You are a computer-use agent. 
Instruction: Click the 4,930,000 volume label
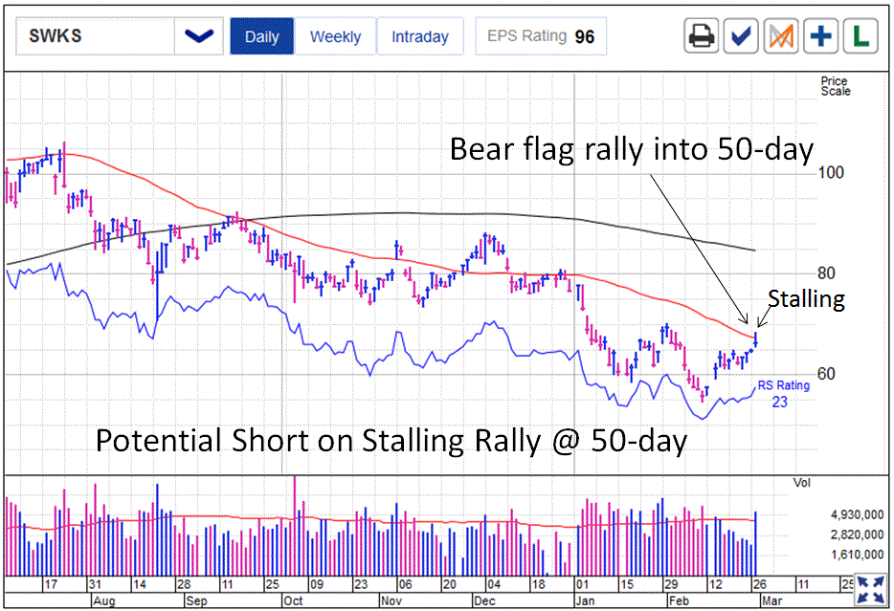pyautogui.click(x=857, y=514)
